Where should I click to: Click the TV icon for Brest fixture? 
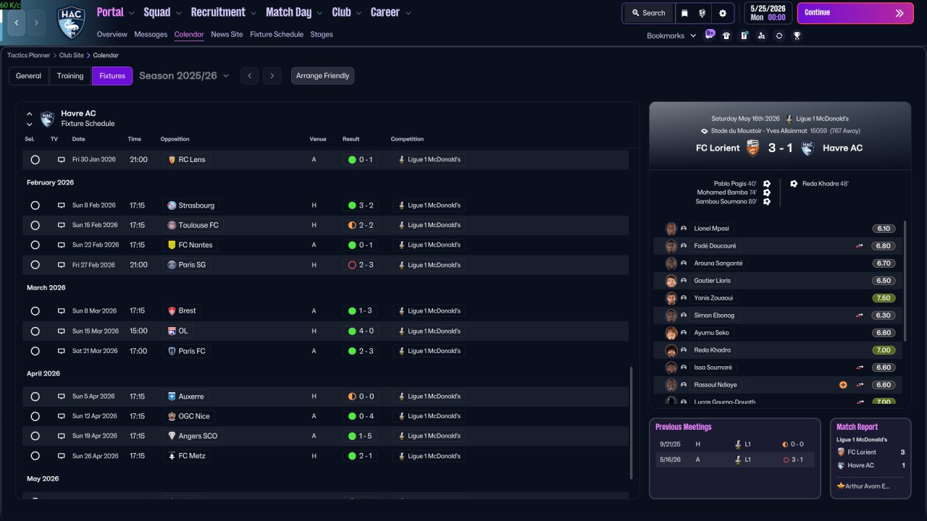coord(61,311)
